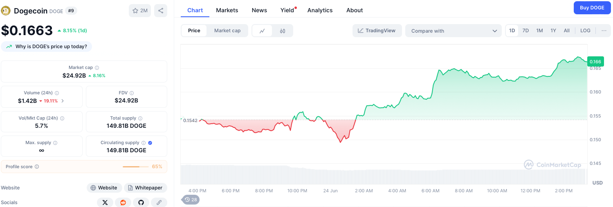This screenshot has width=613, height=207.
Task: Open the Reddit social link
Action: (x=123, y=202)
